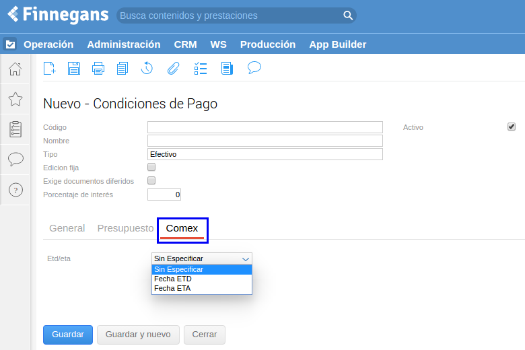
Task: Collapse the Etd/eta dropdown
Action: (202, 258)
